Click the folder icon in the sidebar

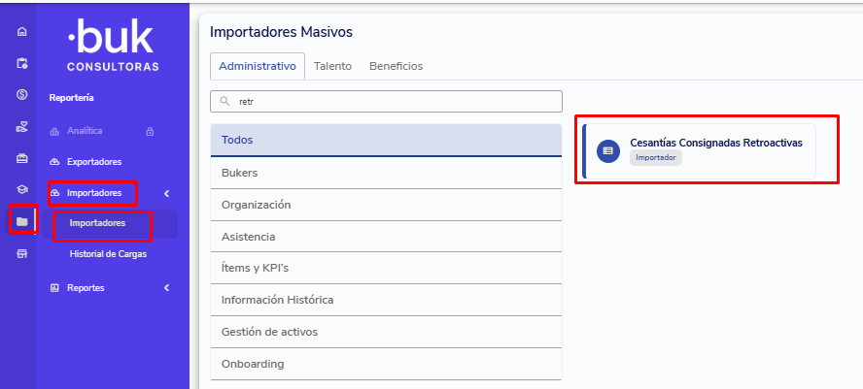click(21, 221)
